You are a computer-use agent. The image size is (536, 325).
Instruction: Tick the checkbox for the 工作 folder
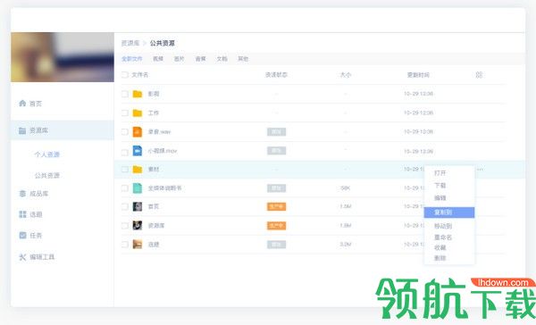(125, 112)
